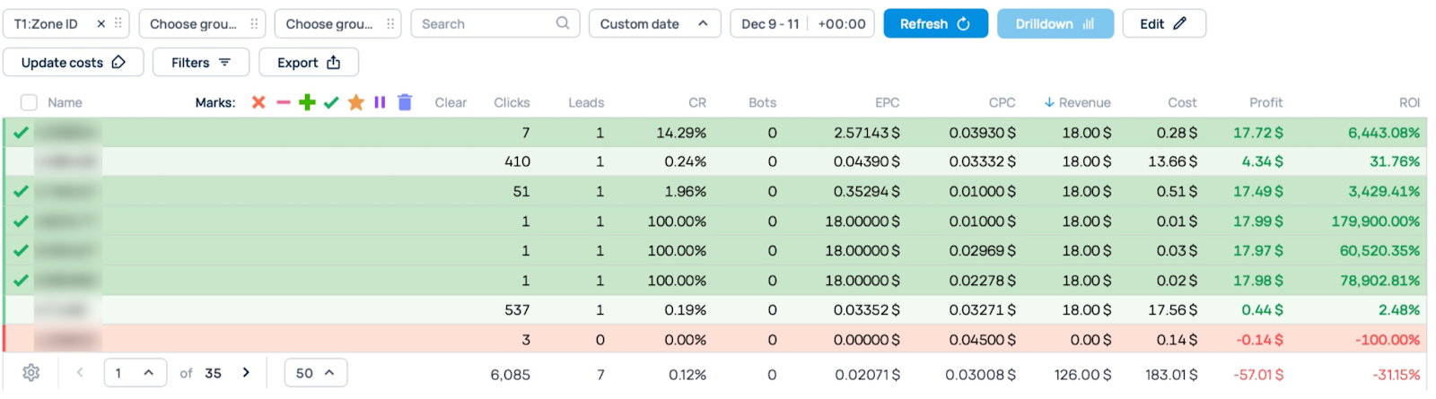
Task: Type in the Search field
Action: (x=485, y=24)
